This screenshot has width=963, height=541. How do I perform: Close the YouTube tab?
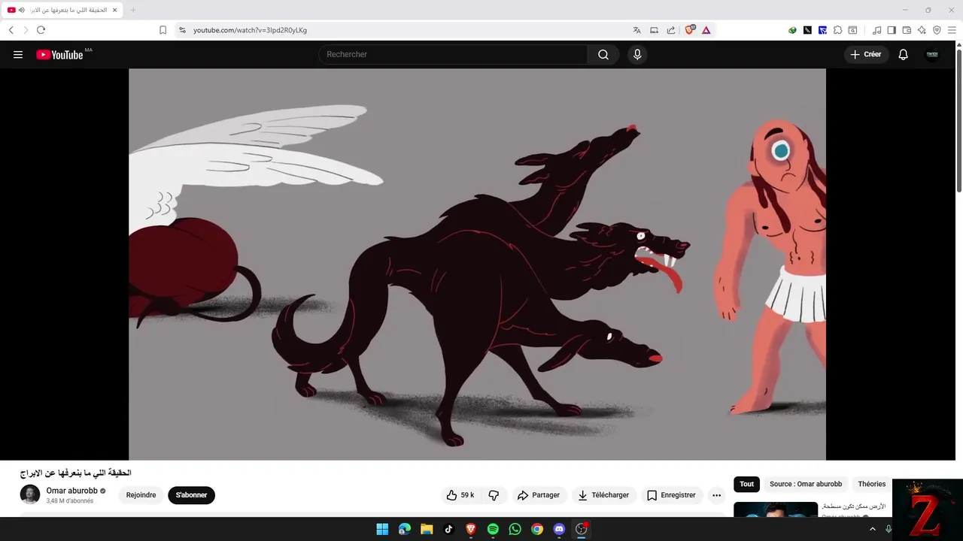click(114, 10)
